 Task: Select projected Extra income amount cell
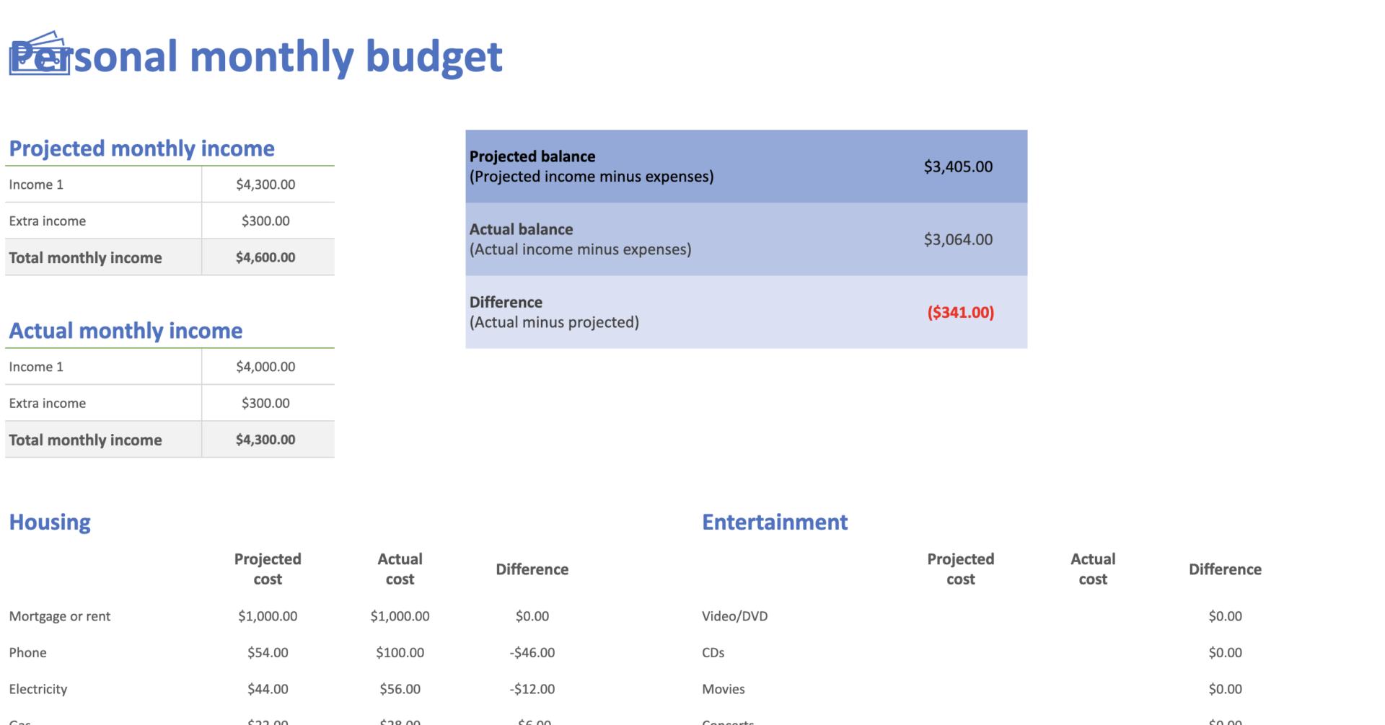coord(265,221)
